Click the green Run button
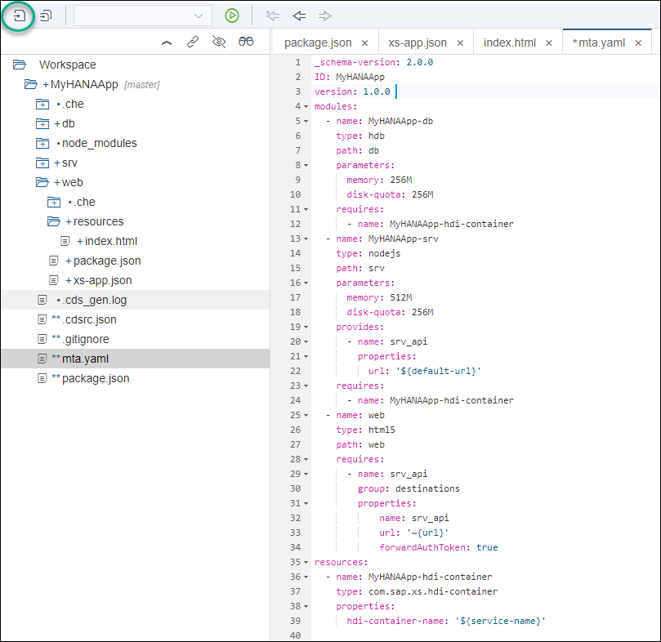This screenshot has width=661, height=642. [232, 16]
